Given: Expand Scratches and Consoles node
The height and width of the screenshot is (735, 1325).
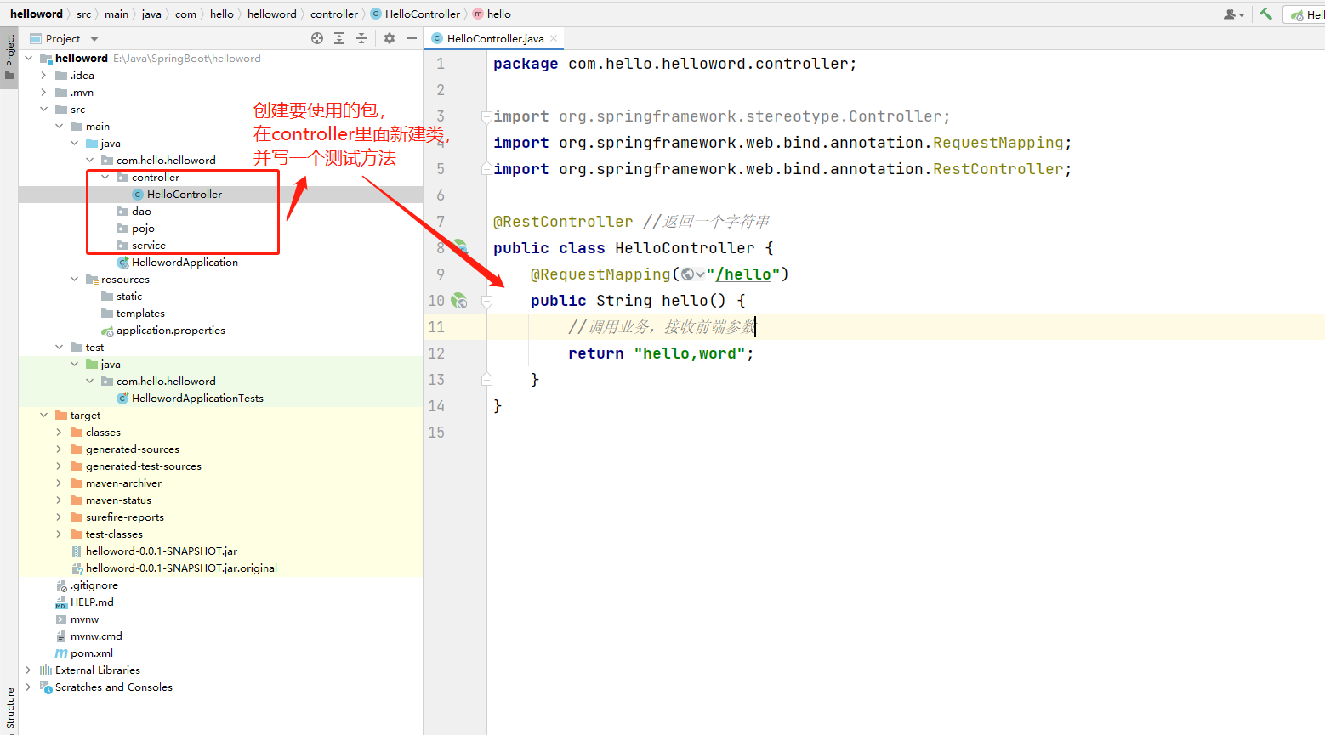Looking at the screenshot, I should pyautogui.click(x=29, y=687).
